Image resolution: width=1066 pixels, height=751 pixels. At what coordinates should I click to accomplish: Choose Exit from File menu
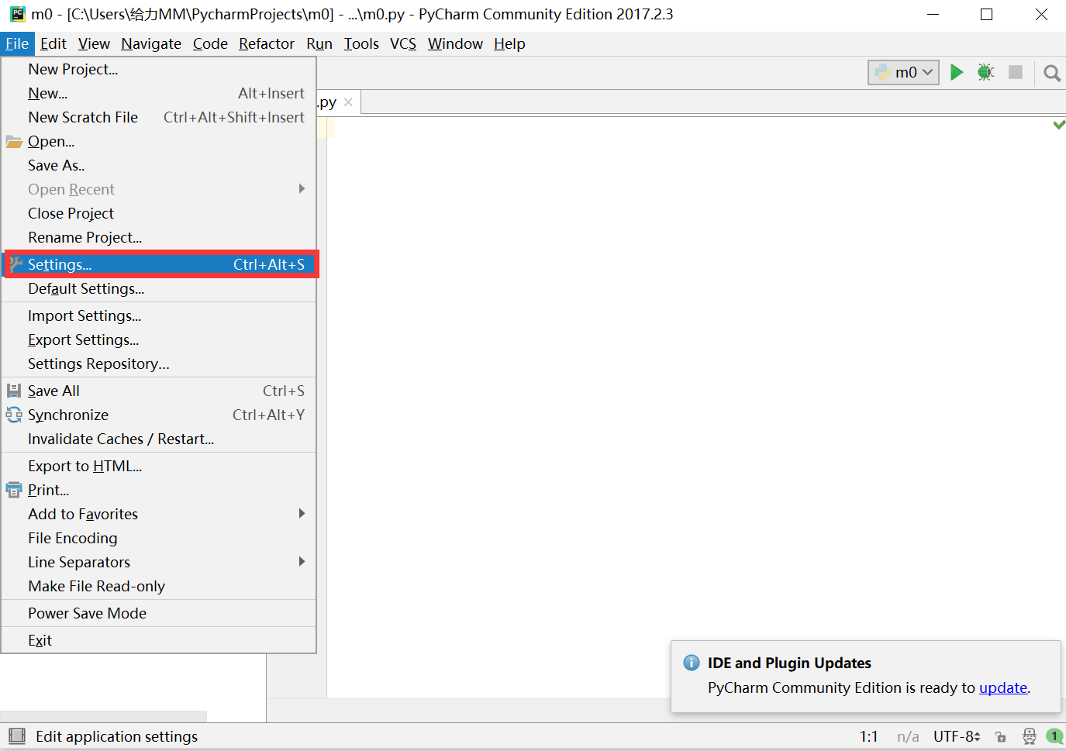(x=159, y=640)
